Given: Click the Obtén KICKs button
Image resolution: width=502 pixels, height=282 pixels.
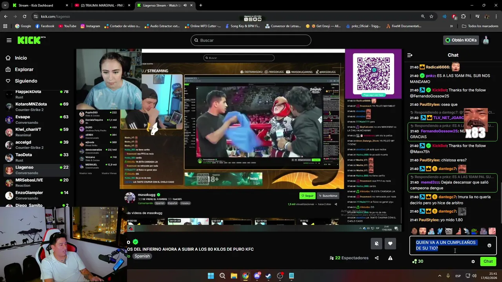Looking at the screenshot, I should pos(461,40).
